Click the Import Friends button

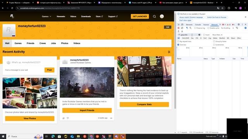click(x=87, y=110)
